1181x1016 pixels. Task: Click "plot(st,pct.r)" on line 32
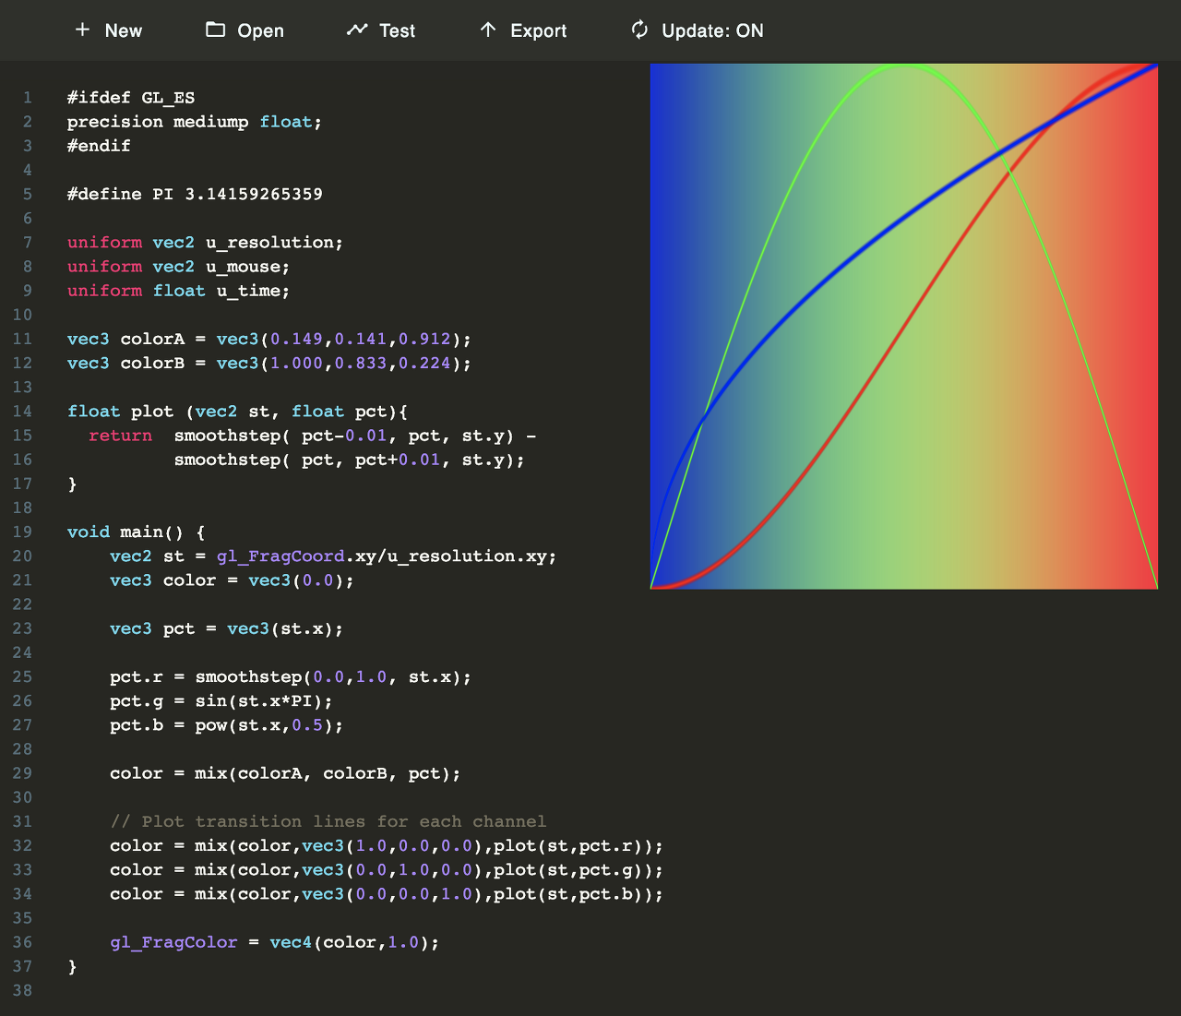click(x=568, y=846)
